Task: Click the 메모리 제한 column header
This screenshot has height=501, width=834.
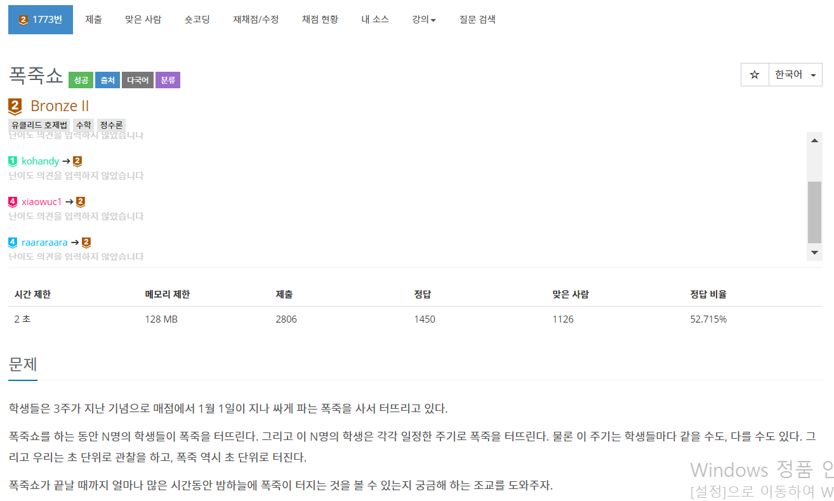Action: pos(168,295)
